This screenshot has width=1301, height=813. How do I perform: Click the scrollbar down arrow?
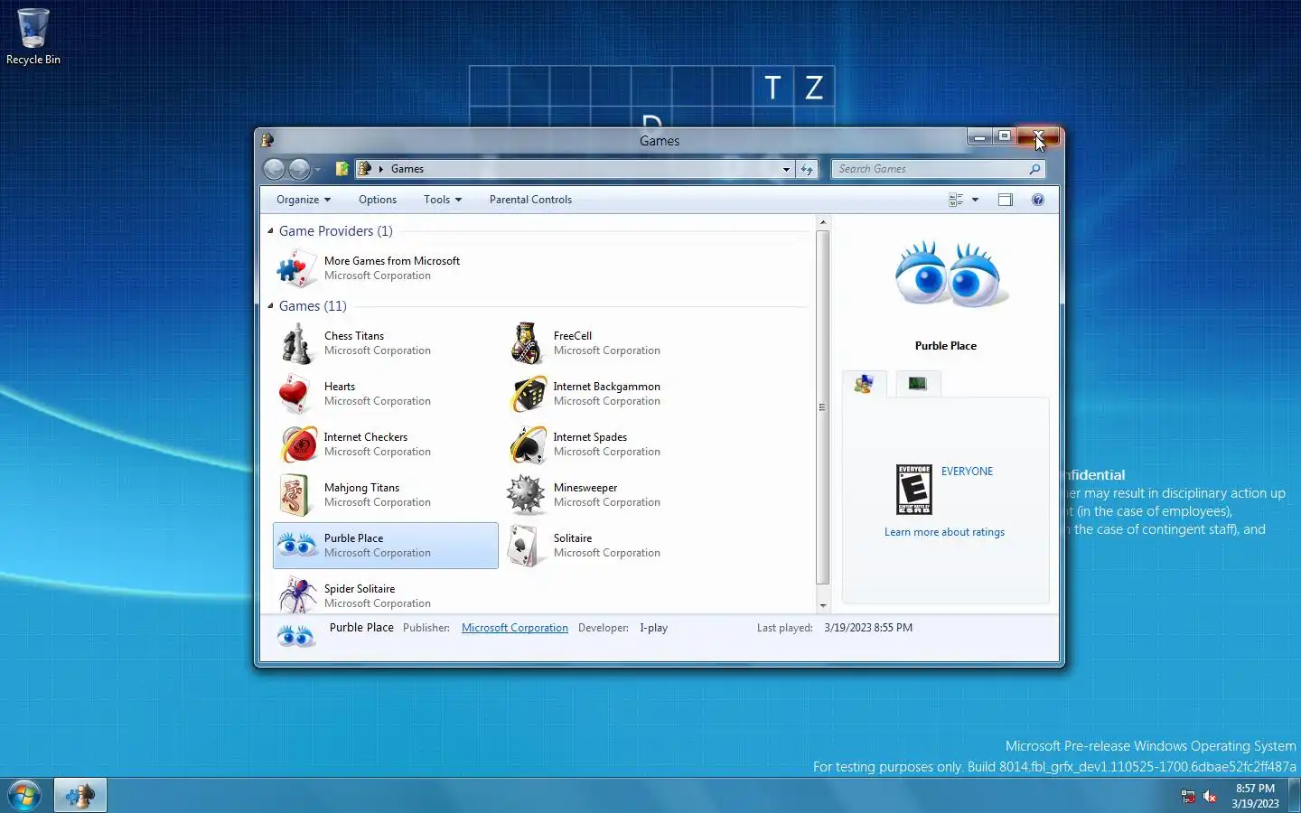(822, 605)
